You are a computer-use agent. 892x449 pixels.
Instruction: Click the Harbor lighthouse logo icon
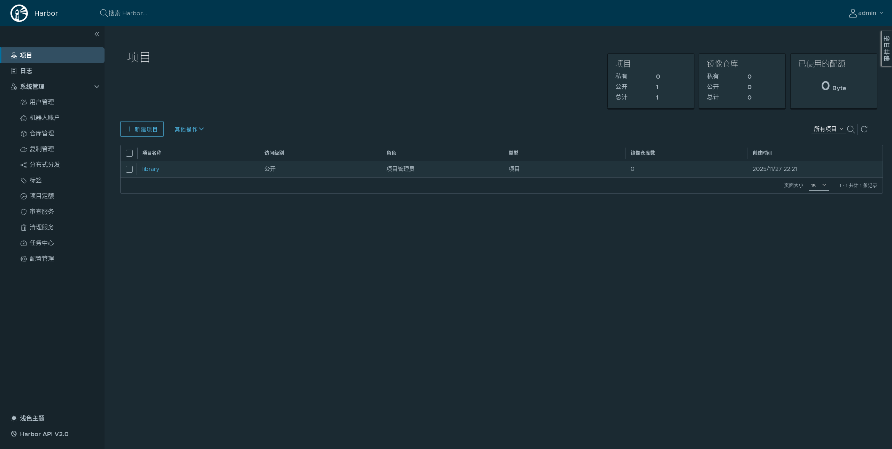pos(19,13)
